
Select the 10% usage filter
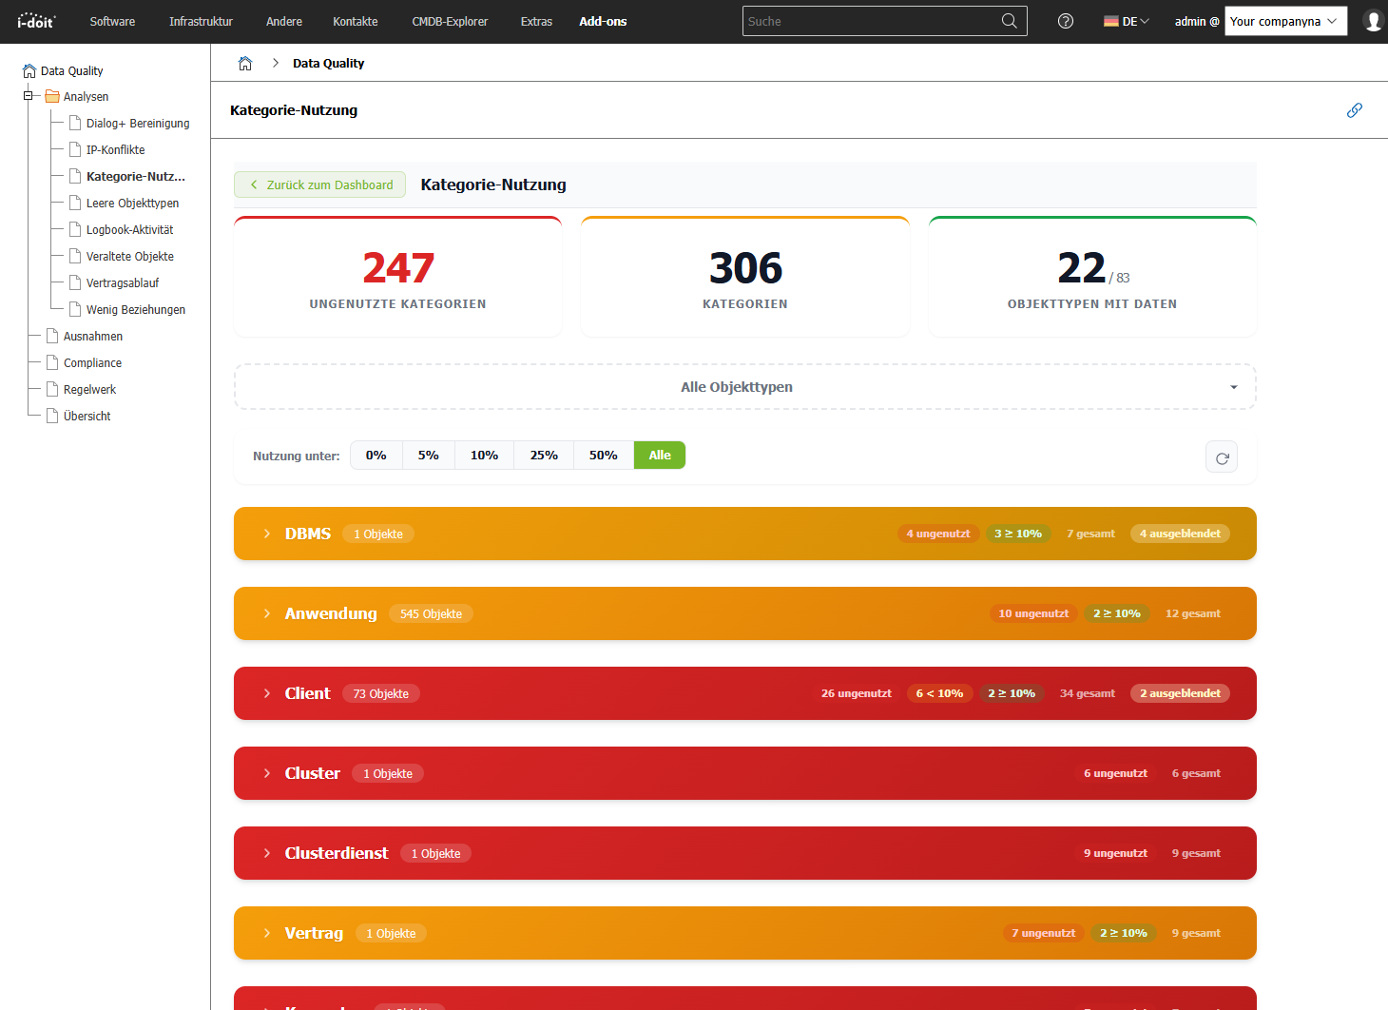pos(484,455)
